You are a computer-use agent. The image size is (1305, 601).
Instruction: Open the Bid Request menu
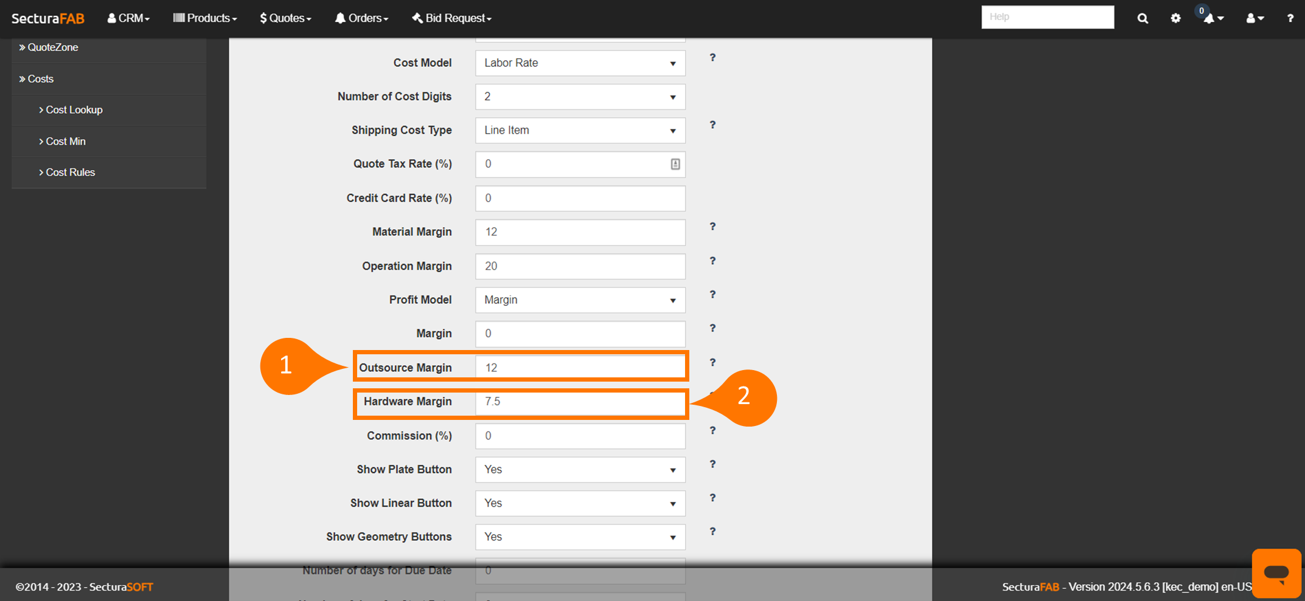point(452,18)
